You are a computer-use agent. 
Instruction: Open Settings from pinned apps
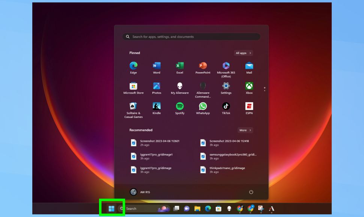click(226, 88)
